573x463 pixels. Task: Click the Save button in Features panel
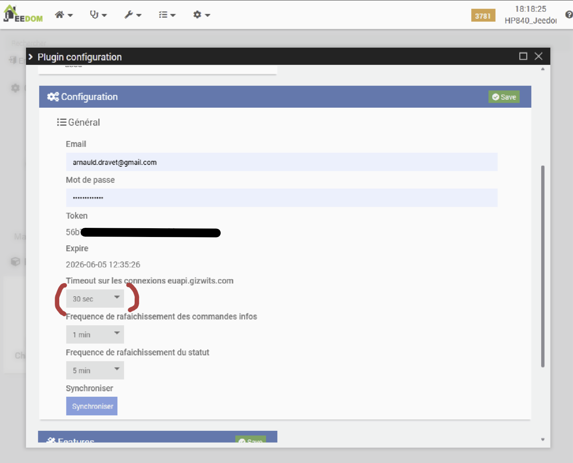(x=251, y=440)
